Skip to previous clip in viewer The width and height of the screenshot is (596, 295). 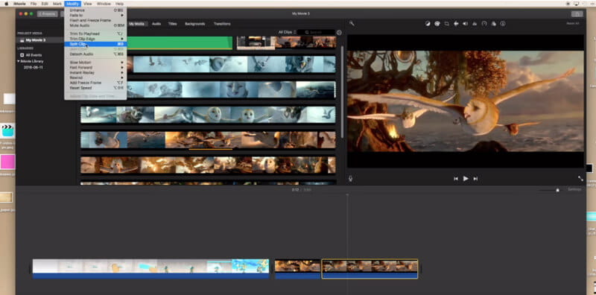point(456,178)
